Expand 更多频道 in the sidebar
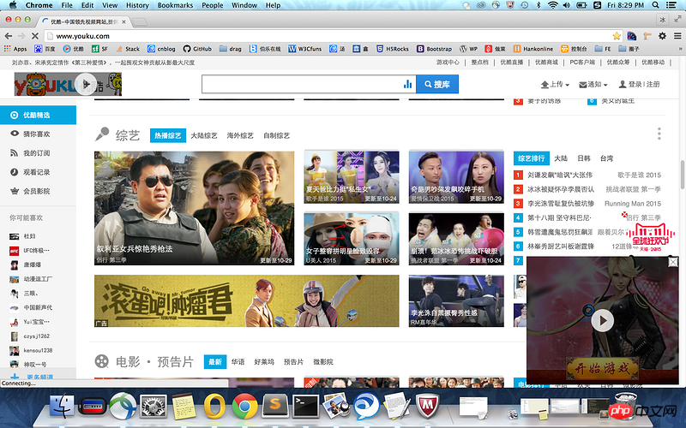The image size is (686, 428). 39,377
